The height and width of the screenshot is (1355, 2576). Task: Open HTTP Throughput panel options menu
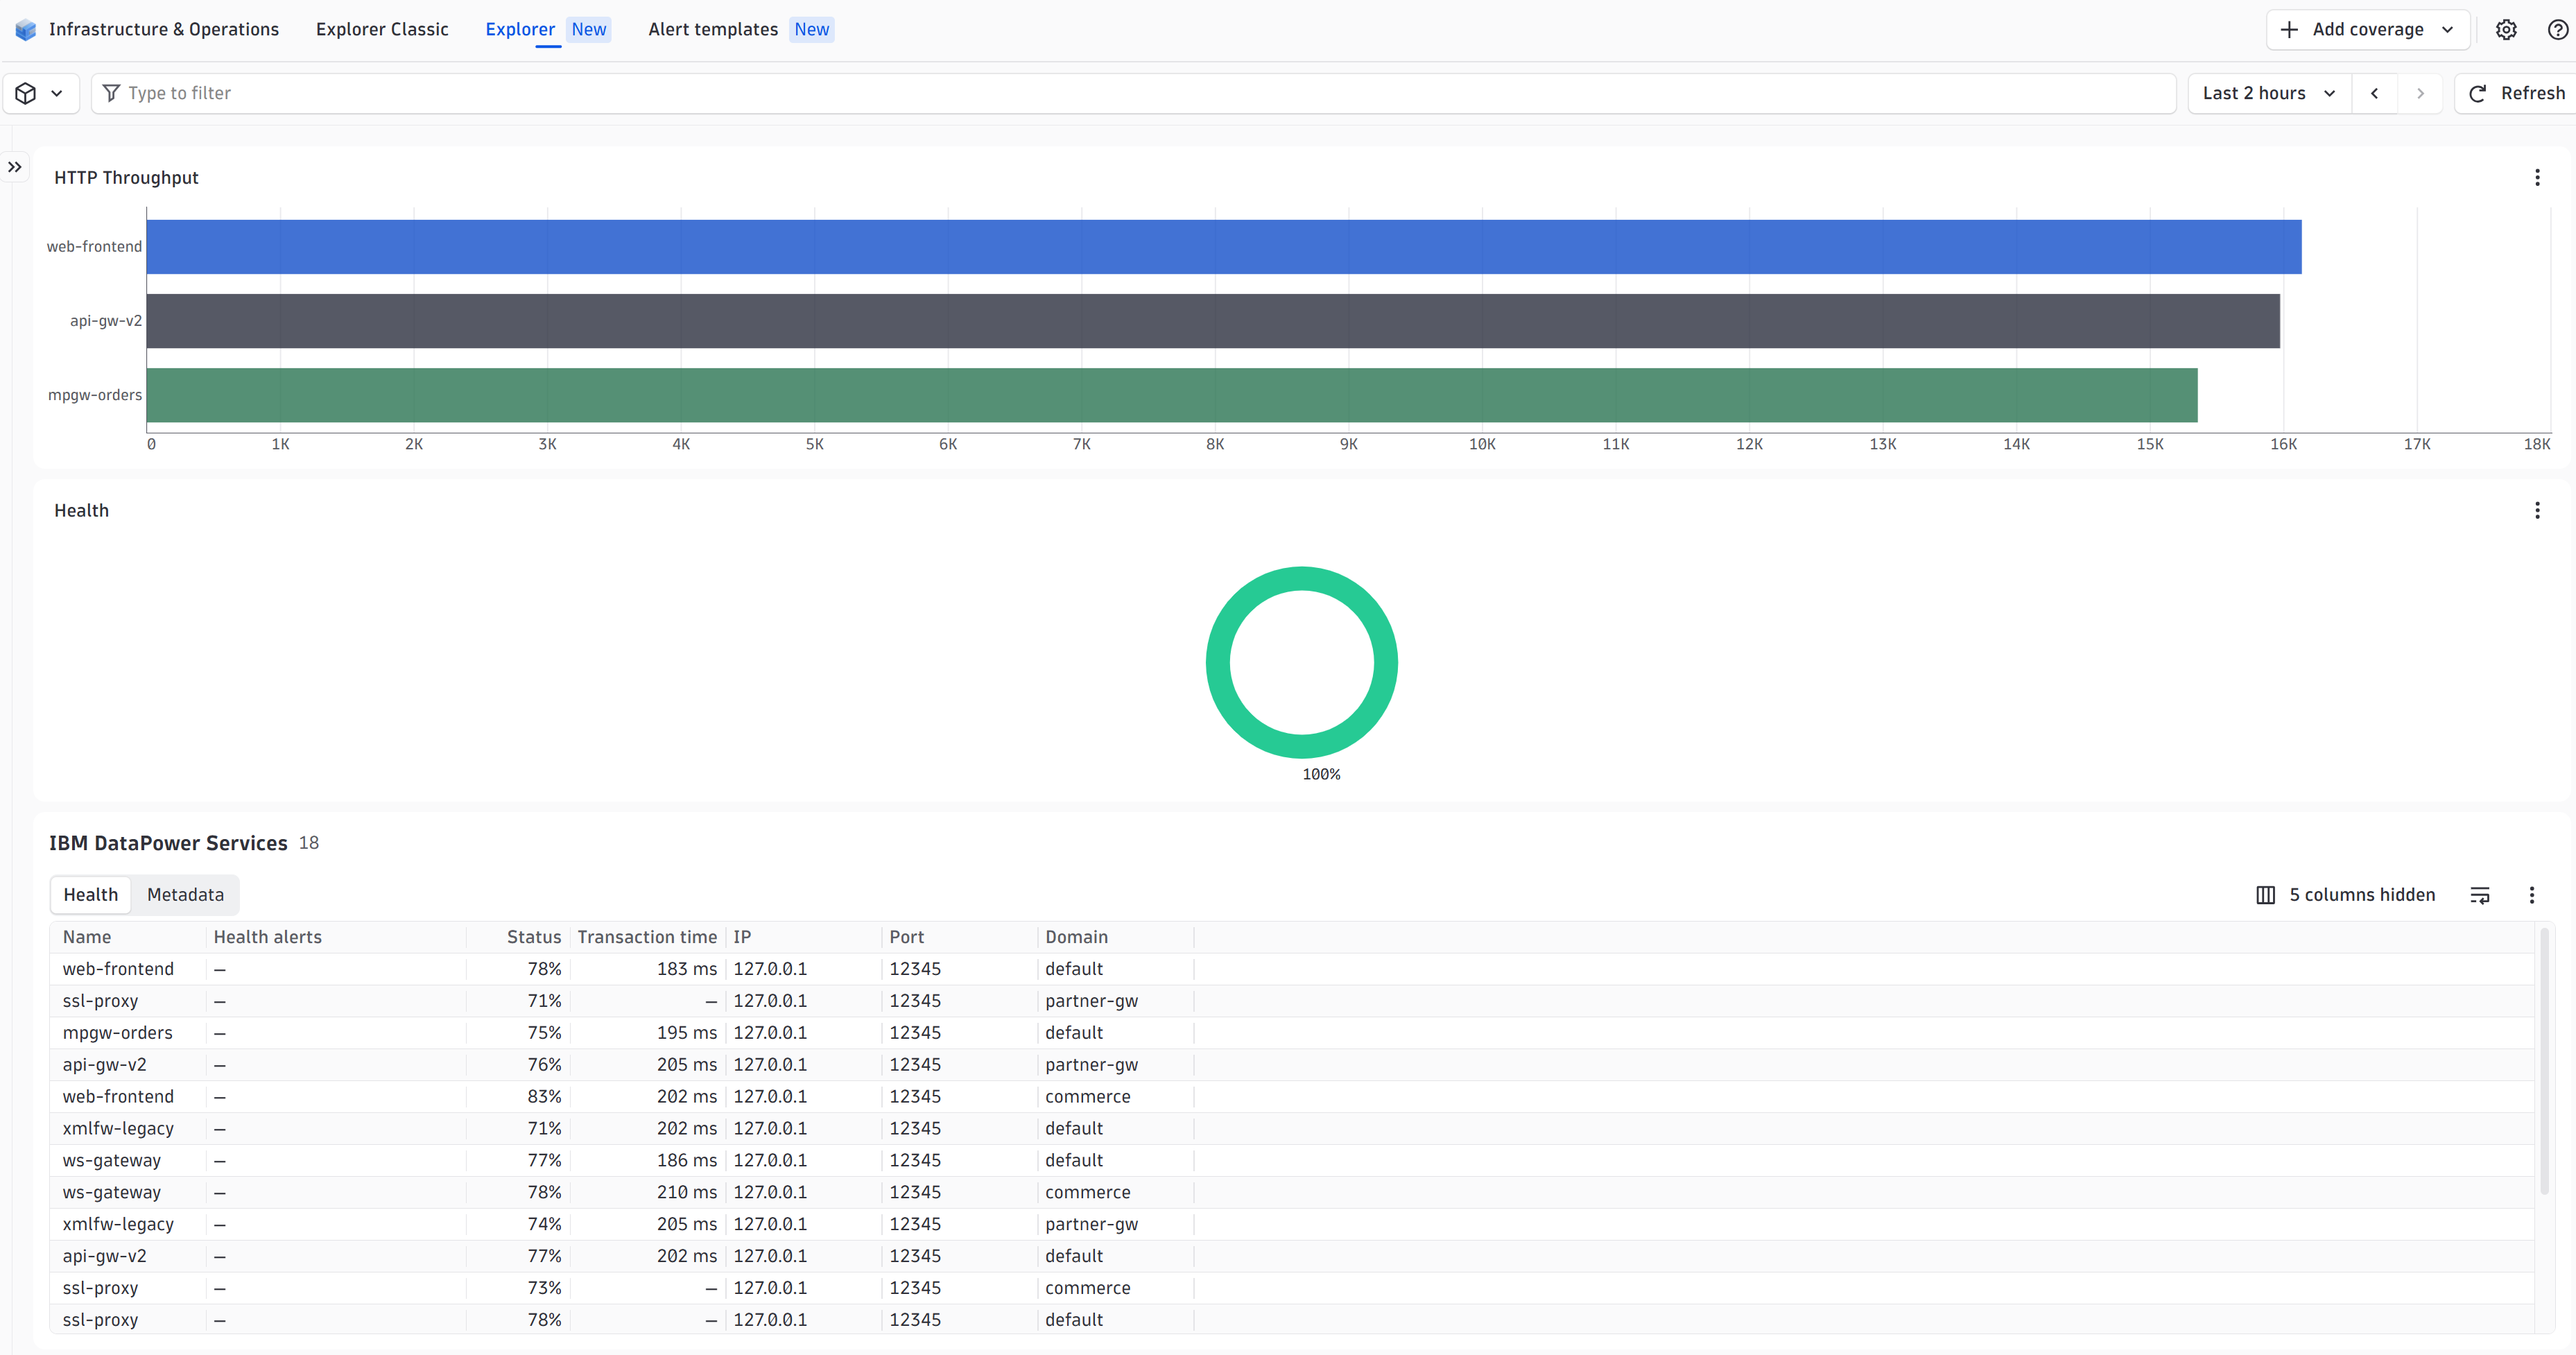pos(2537,178)
